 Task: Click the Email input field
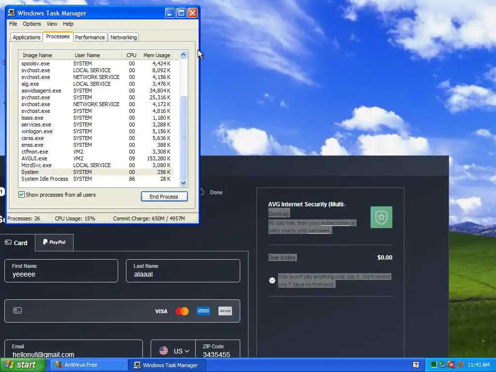(74, 349)
